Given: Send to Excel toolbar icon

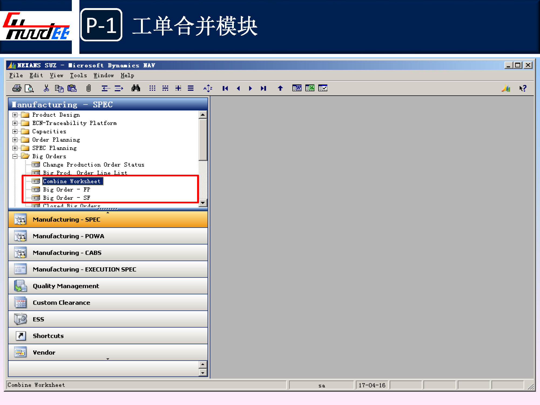Looking at the screenshot, I should click(310, 88).
